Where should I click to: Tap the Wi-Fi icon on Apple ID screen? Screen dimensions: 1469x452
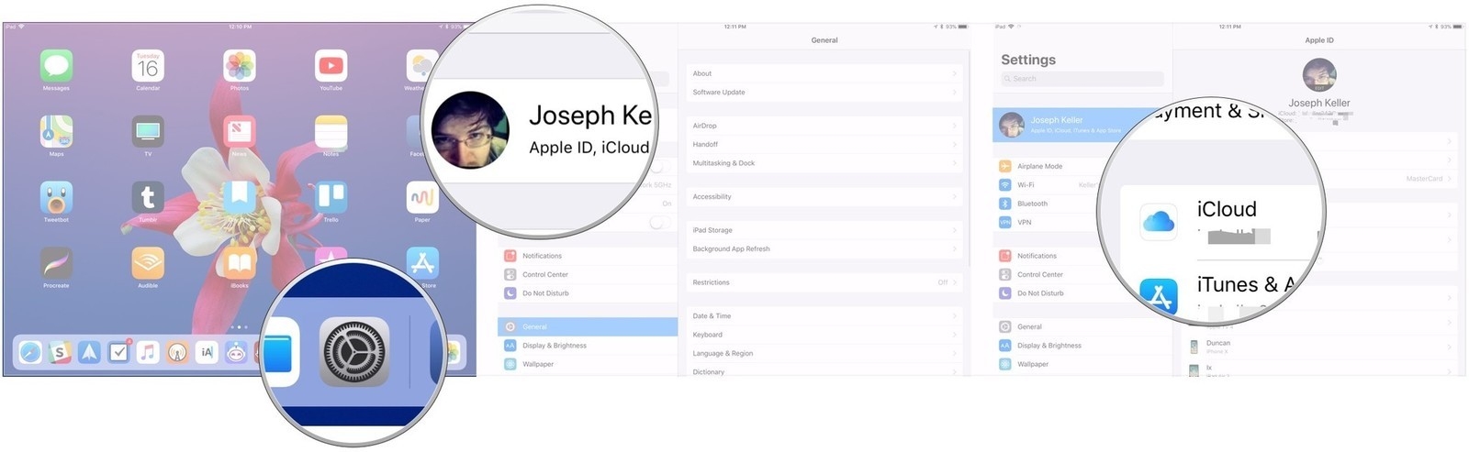(1004, 185)
